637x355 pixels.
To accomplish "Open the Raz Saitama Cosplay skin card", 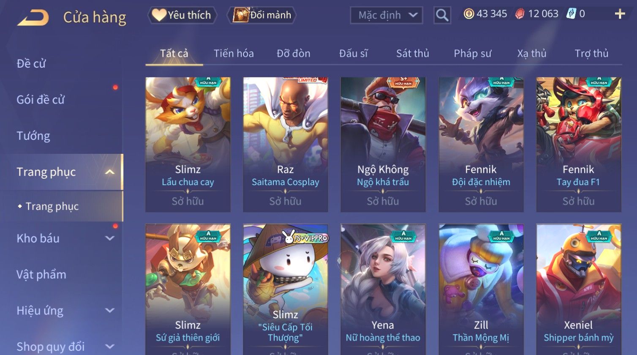I will [286, 145].
